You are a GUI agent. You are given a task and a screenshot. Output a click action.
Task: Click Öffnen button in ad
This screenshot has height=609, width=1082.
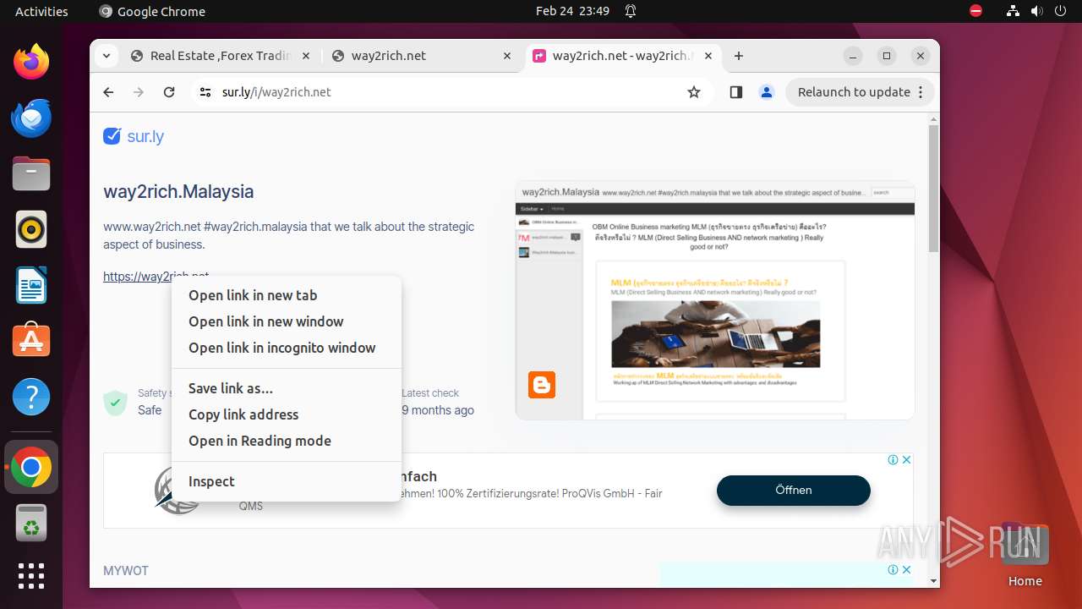point(794,490)
